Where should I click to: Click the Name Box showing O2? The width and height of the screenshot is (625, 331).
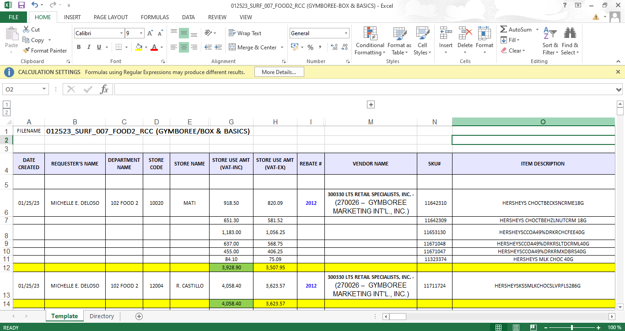pos(26,89)
